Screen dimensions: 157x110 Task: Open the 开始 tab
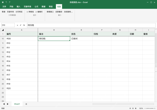[11, 7]
